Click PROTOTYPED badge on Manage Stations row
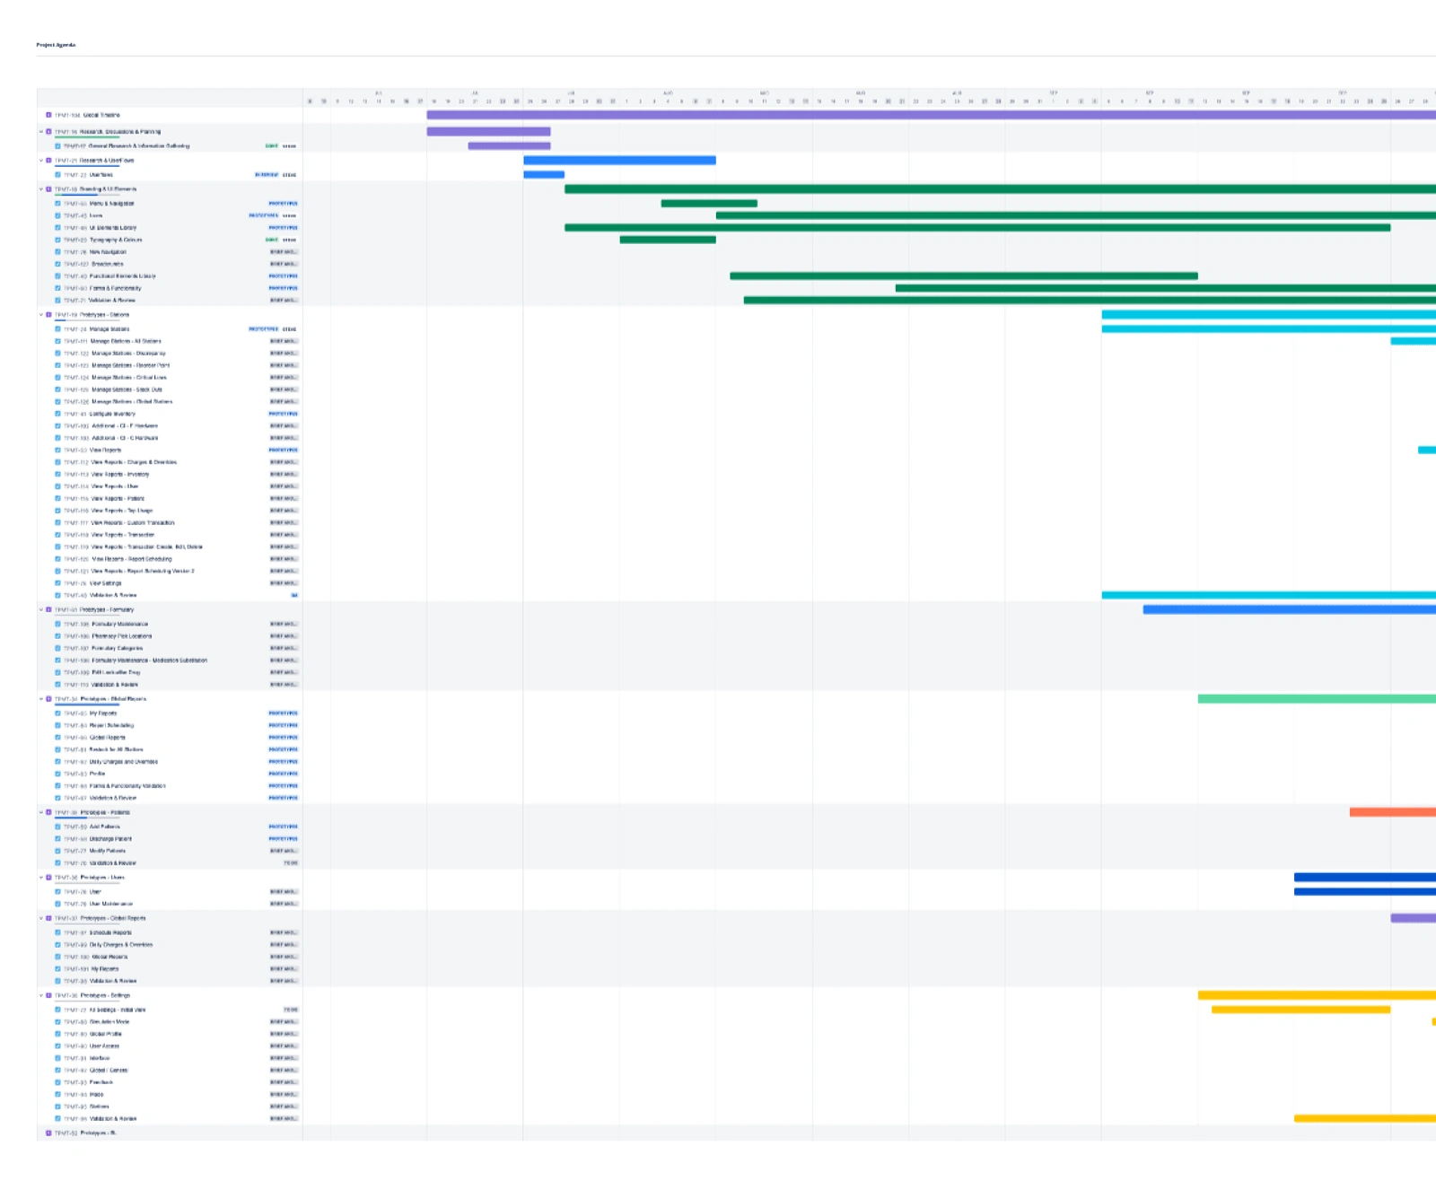This screenshot has width=1436, height=1181. [x=264, y=329]
